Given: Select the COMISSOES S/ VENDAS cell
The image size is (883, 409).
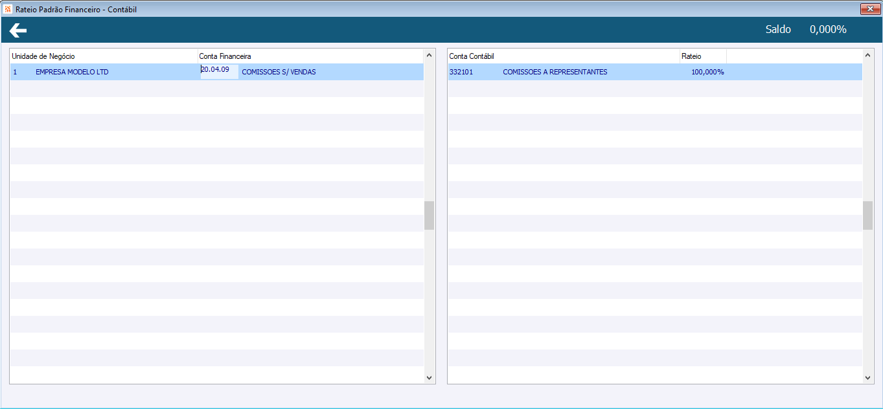Looking at the screenshot, I should click(279, 72).
